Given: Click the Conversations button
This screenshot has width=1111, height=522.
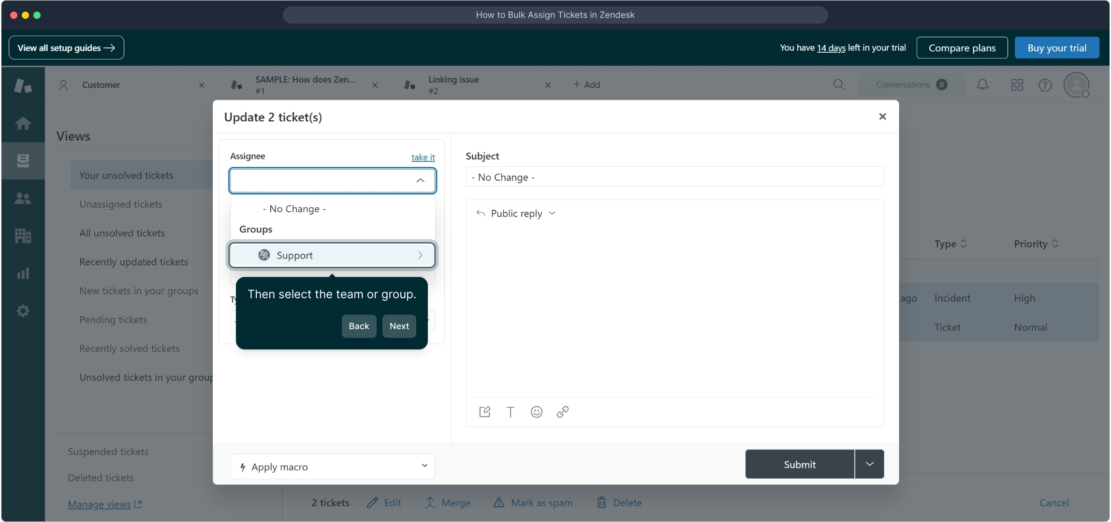Looking at the screenshot, I should click(x=911, y=85).
